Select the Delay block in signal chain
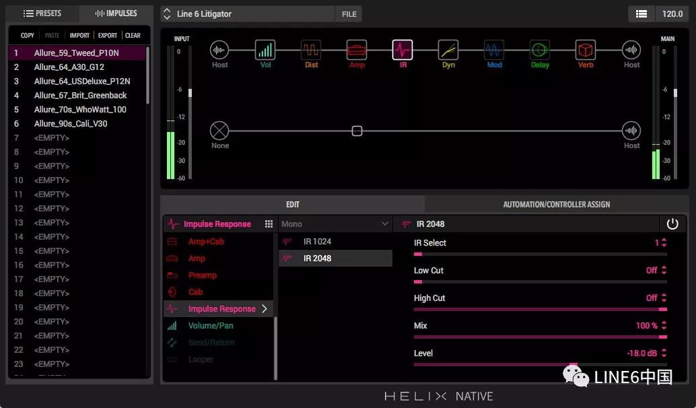 (x=540, y=50)
